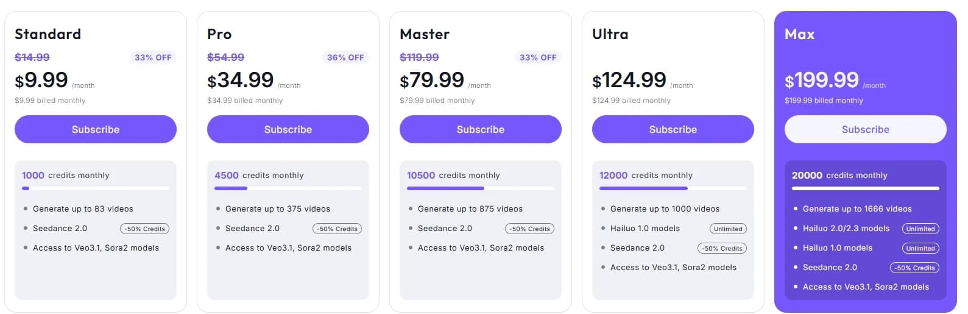Click the Master 10500 credits progress bar

click(481, 188)
